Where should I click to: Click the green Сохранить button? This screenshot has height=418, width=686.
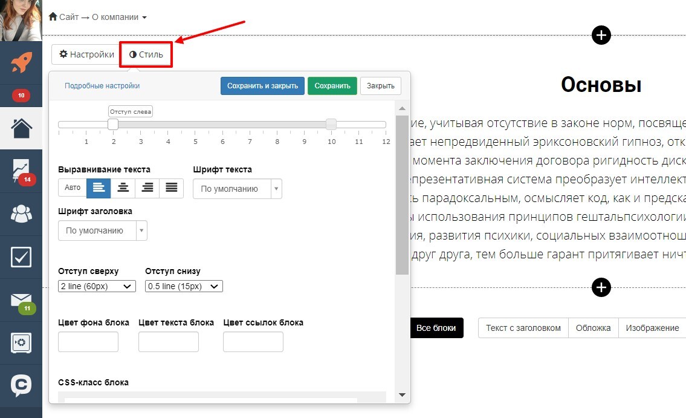pos(332,86)
